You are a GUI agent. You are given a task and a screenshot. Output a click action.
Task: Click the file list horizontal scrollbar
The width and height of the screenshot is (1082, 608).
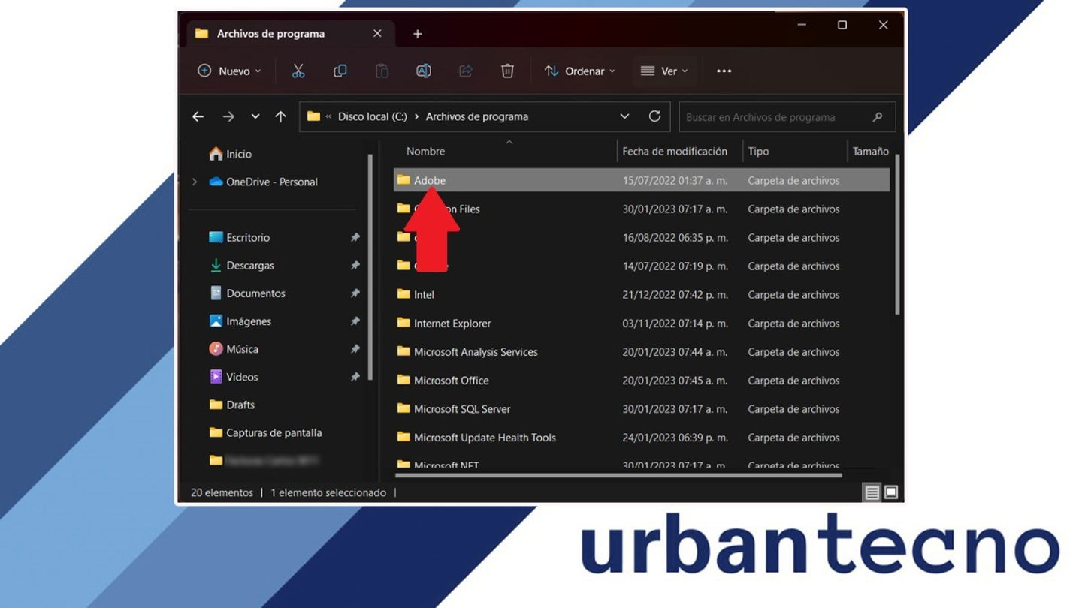[618, 474]
